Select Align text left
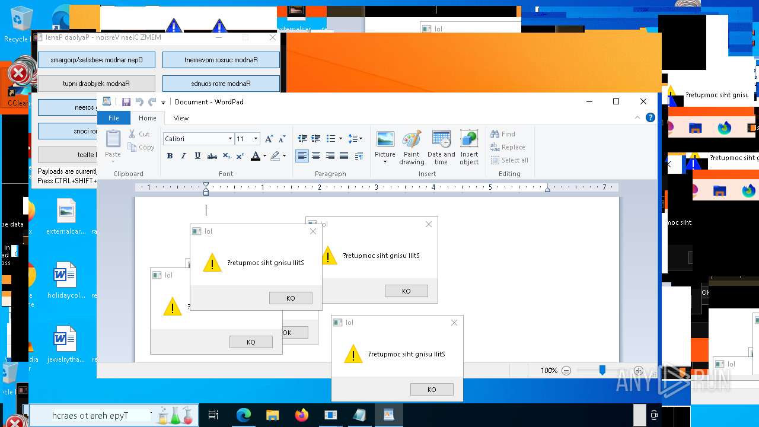 coord(302,156)
